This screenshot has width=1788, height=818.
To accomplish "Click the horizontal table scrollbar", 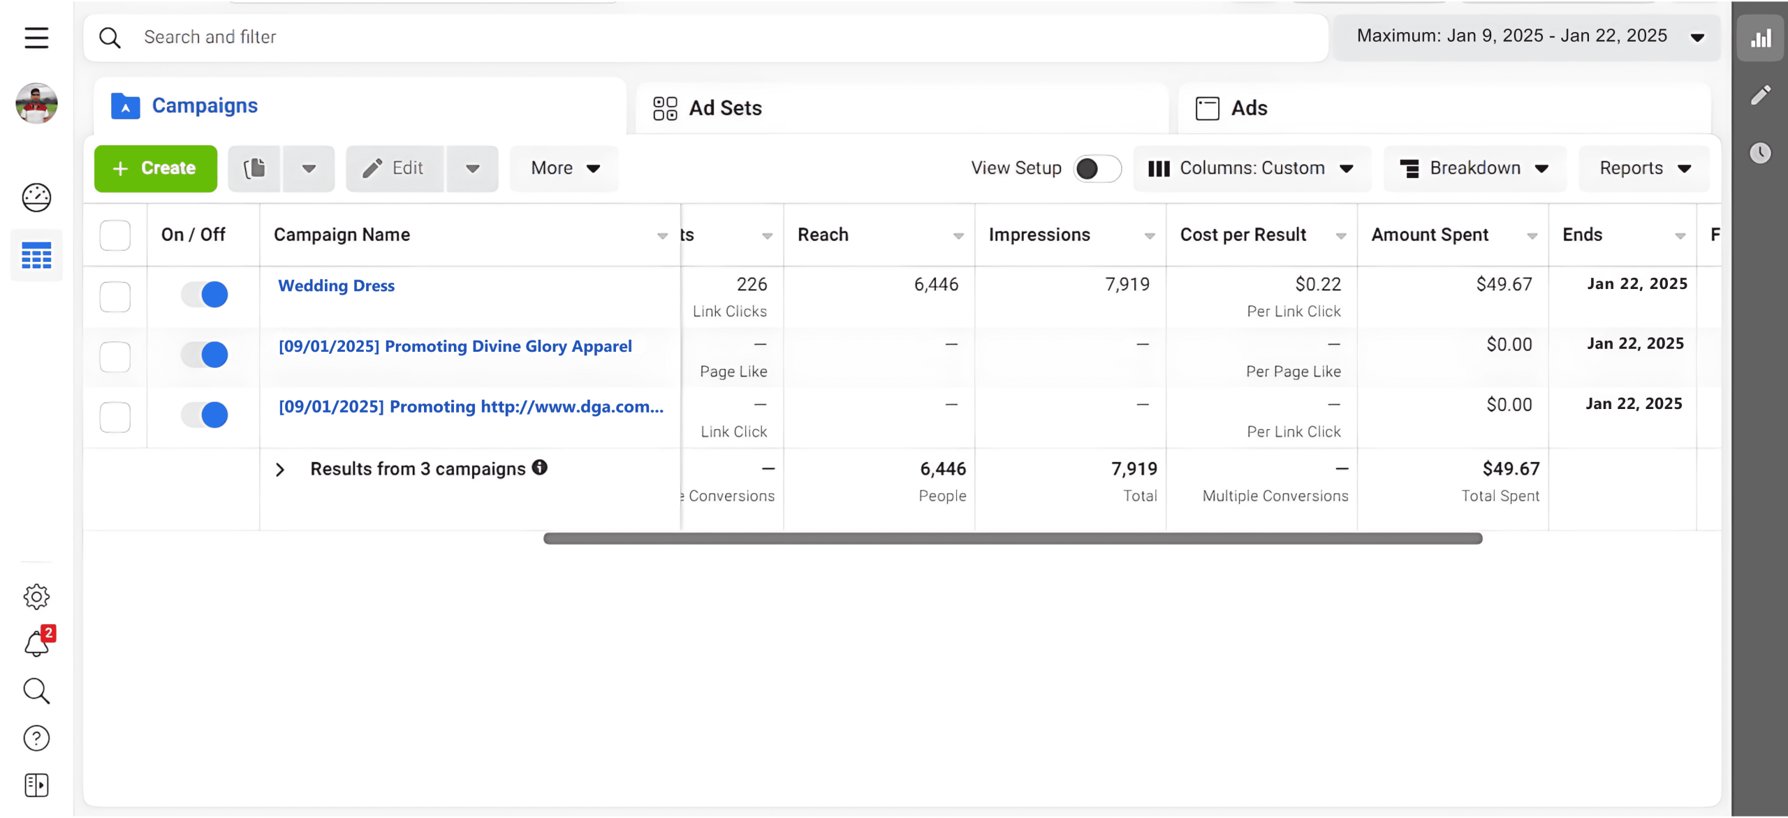I will 1013,538.
